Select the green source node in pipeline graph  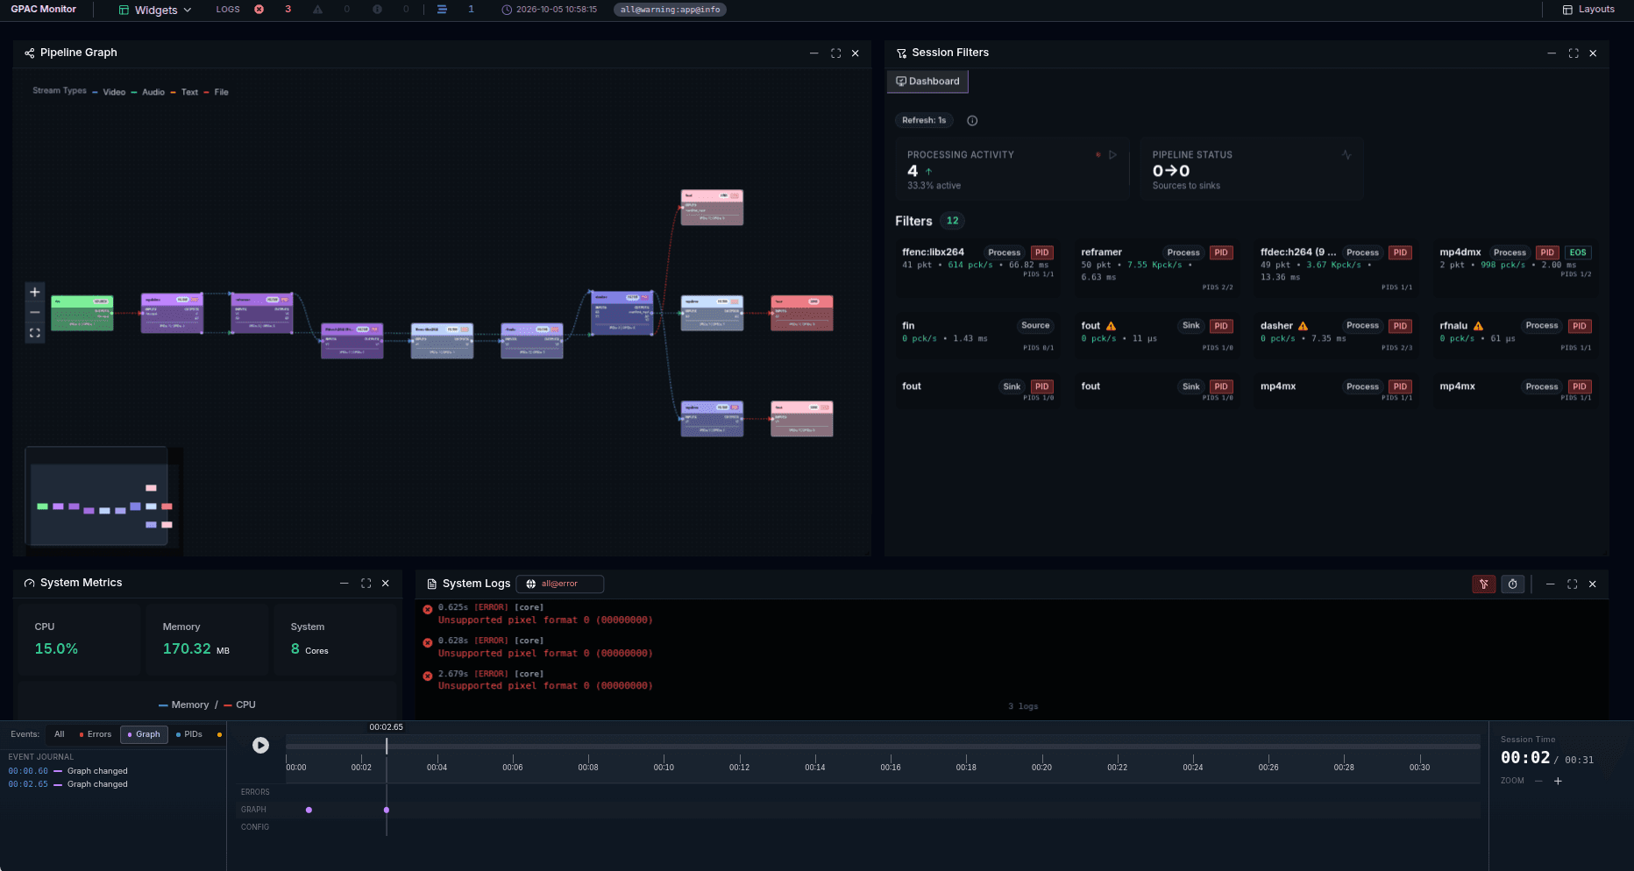82,313
